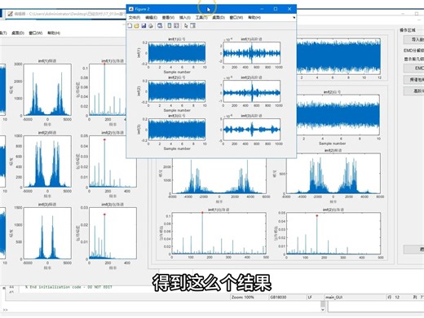Click the MATLAB command window prompt
Viewport: 424px width, 318px height.
pos(5,310)
